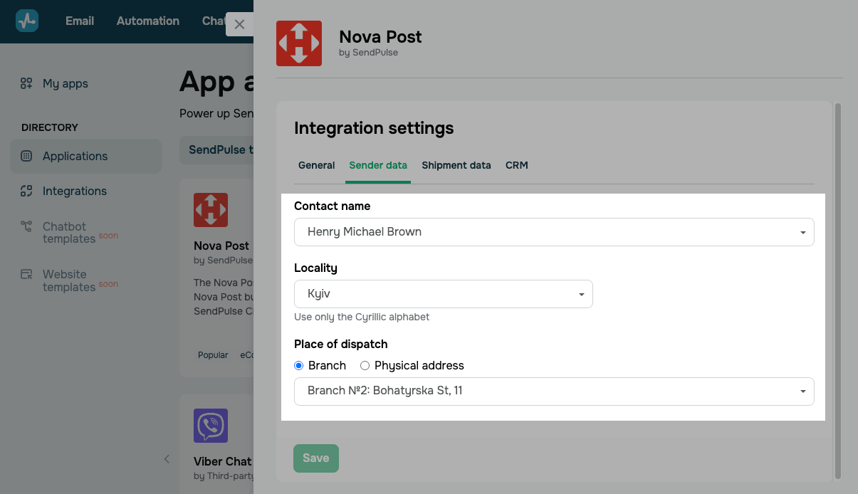Viewport: 858px width, 494px height.
Task: Switch to the Shipment data tab
Action: click(x=456, y=165)
